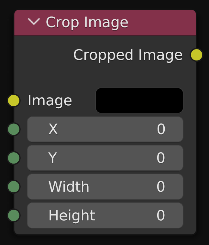Click the green Width input socket
This screenshot has width=209, height=245.
[x=14, y=187]
